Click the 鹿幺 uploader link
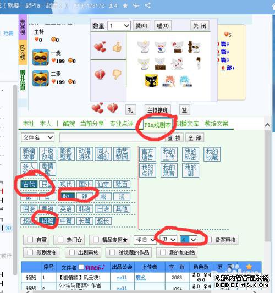 [141, 278]
